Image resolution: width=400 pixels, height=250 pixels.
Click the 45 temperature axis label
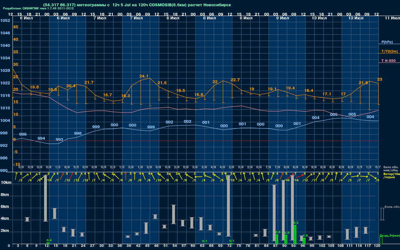tap(16, 27)
